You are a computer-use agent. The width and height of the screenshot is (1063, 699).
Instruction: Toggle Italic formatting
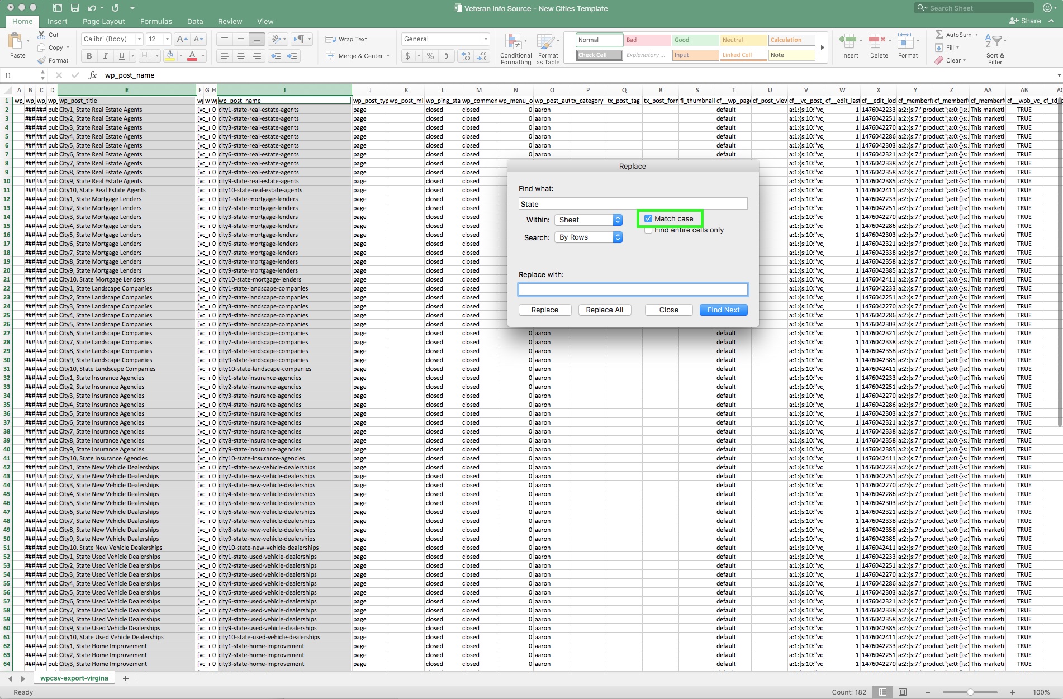click(105, 56)
